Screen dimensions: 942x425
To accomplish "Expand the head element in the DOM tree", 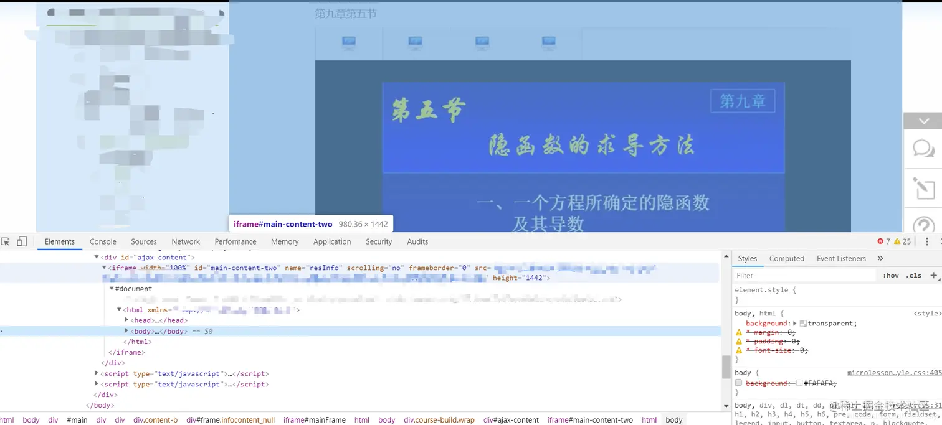I will pyautogui.click(x=126, y=320).
